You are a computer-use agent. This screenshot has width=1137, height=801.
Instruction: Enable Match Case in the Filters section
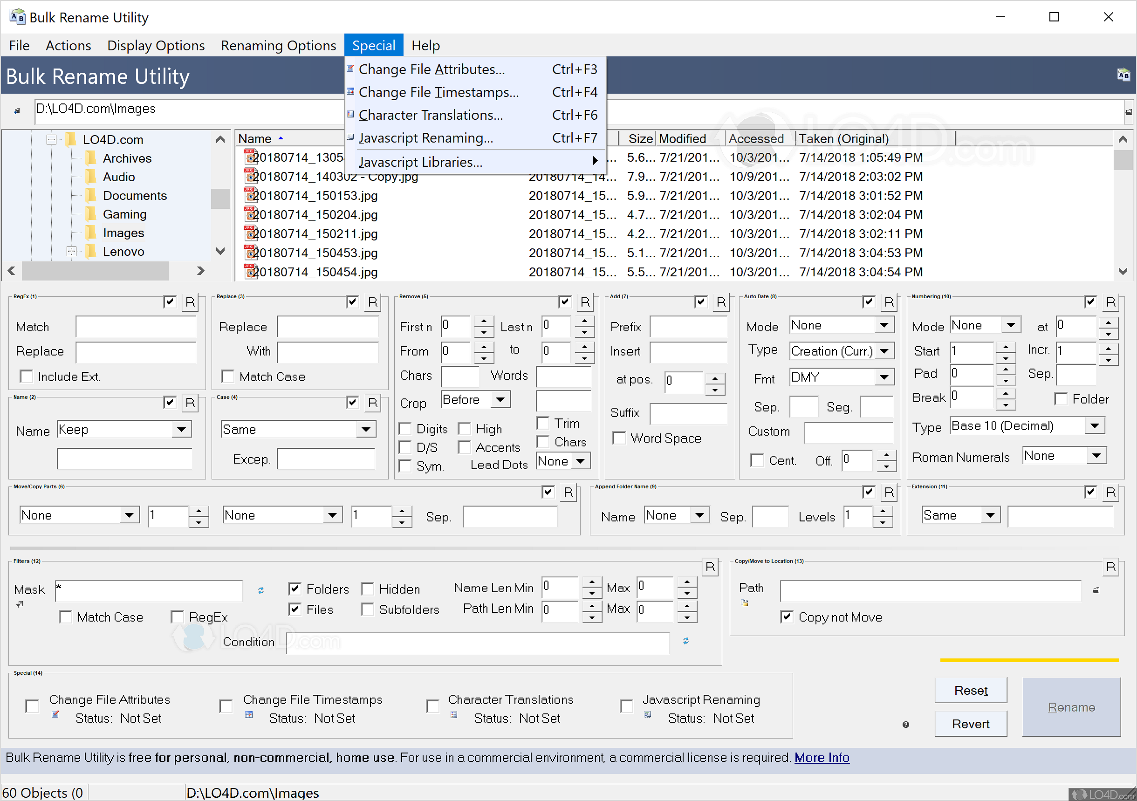click(x=66, y=617)
